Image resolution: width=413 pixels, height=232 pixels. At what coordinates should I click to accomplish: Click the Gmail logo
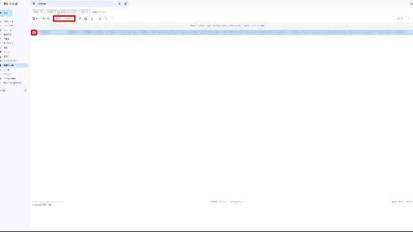point(11,4)
